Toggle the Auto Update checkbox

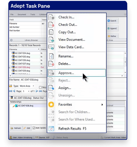tap(34, 128)
